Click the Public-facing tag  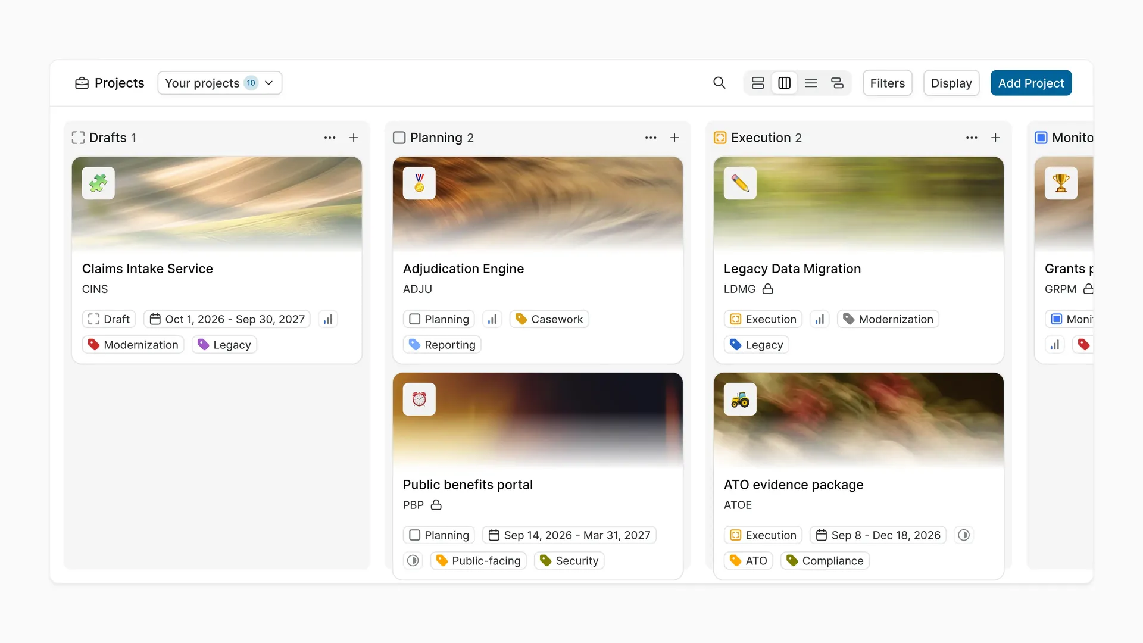pyautogui.click(x=479, y=561)
